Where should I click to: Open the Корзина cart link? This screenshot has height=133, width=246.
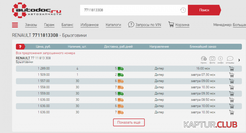(182, 25)
